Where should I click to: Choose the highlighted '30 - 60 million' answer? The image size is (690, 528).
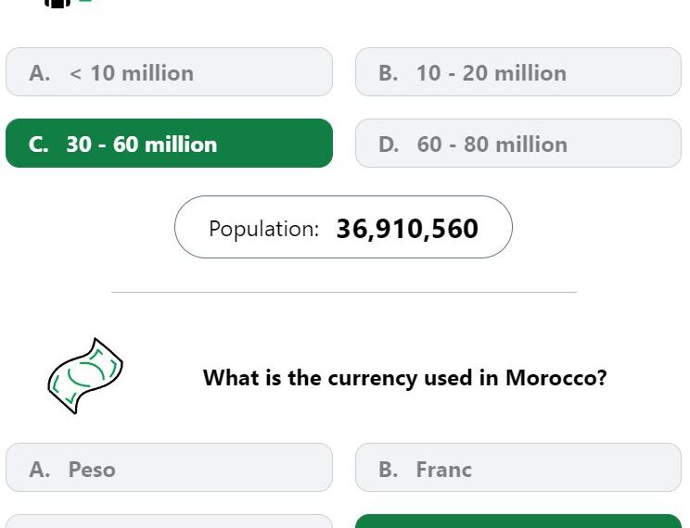click(169, 144)
